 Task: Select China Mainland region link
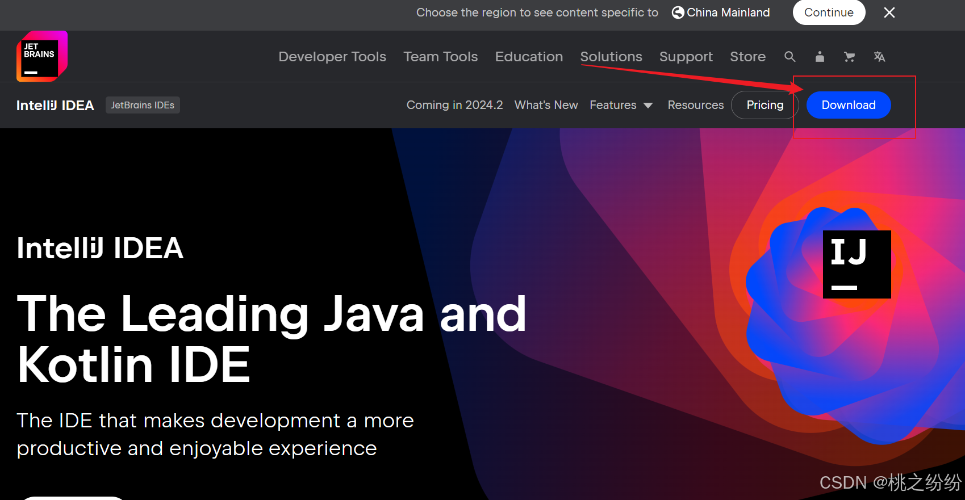pos(728,12)
